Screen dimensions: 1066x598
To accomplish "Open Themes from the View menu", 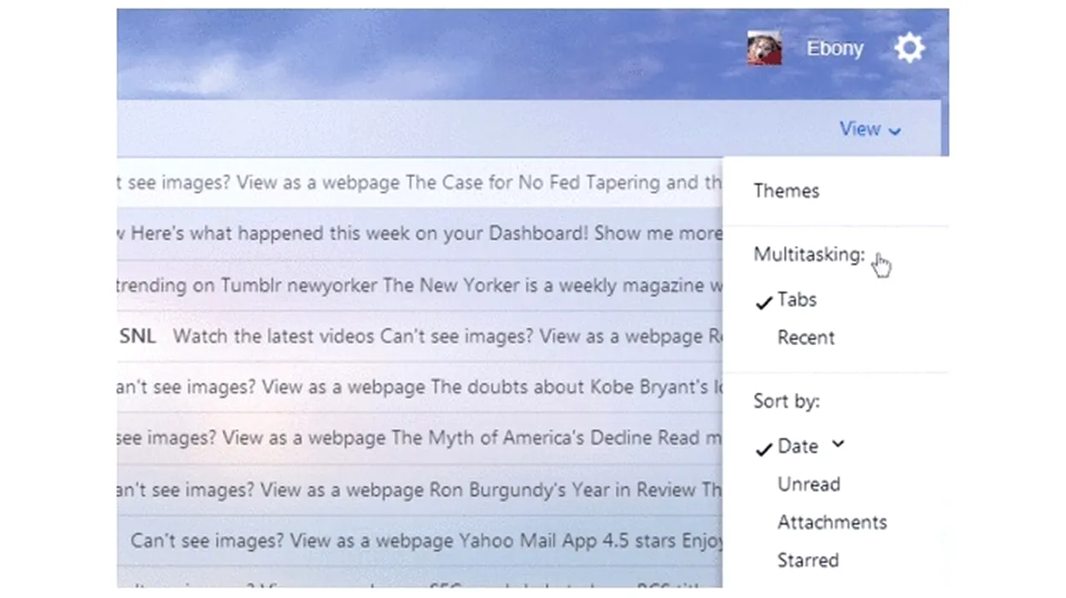I will (786, 191).
